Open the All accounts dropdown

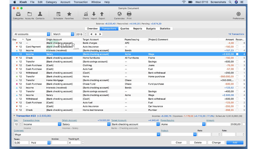pos(31,34)
